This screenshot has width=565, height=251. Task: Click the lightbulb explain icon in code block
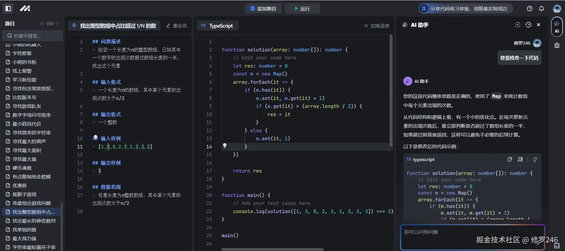535,159
